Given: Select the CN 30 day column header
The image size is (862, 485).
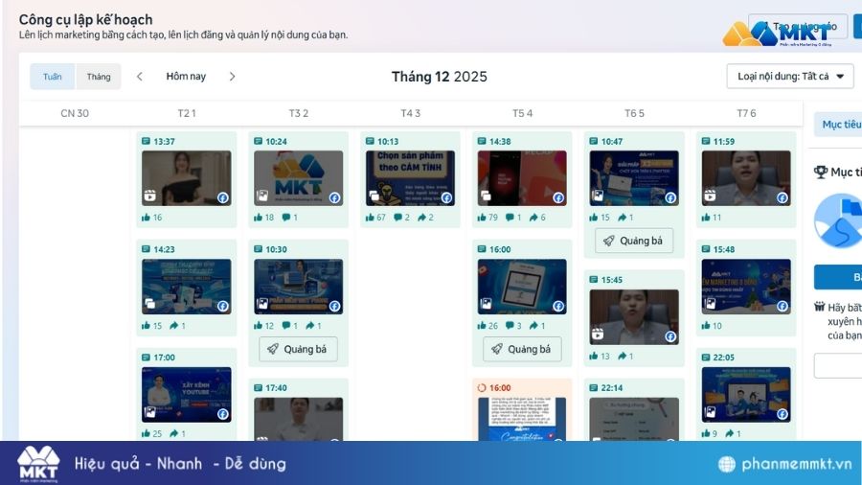Looking at the screenshot, I should point(75,113).
